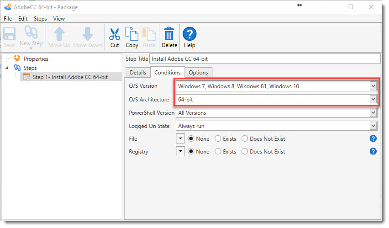This screenshot has height=228, width=389.
Task: Open the File condition arrow dropdown
Action: 180,138
